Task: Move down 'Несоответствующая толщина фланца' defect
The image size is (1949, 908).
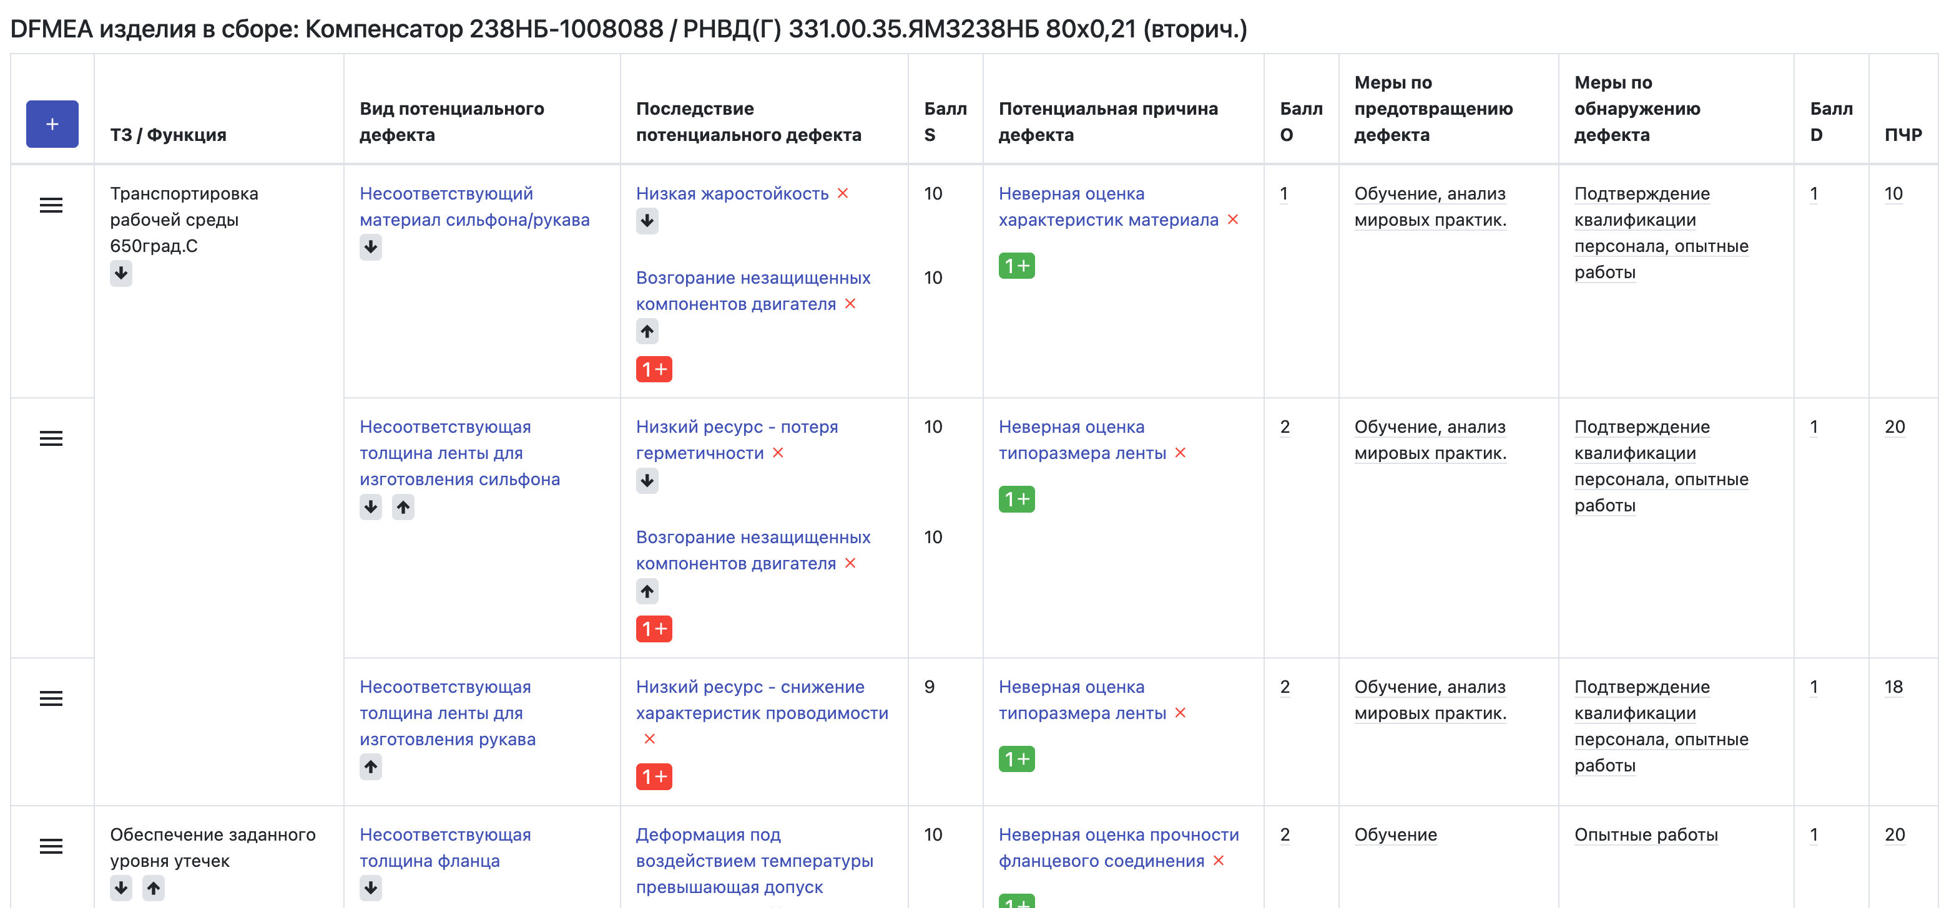Action: [x=371, y=887]
